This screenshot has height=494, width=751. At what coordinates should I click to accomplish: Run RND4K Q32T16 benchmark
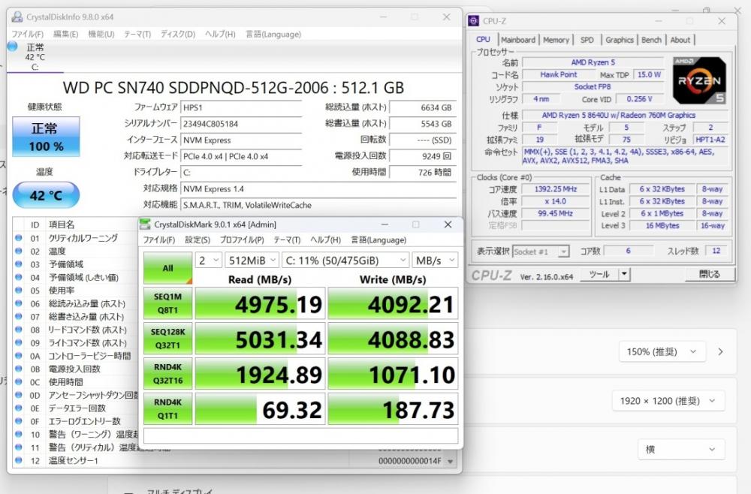pos(167,374)
